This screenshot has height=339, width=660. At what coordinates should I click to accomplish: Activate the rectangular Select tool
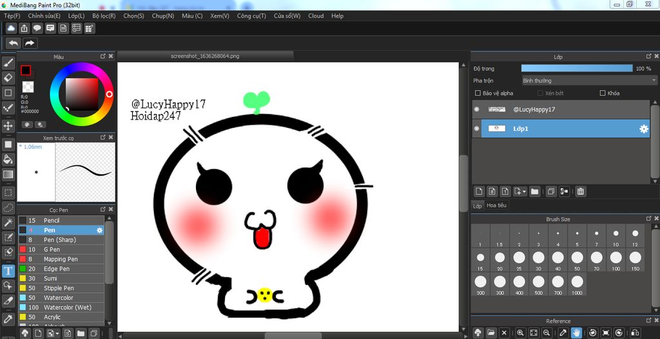tap(8, 193)
